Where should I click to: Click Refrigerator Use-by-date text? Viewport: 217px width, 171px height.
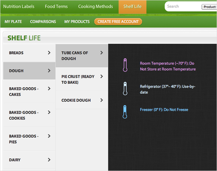pyautogui.click(x=168, y=89)
